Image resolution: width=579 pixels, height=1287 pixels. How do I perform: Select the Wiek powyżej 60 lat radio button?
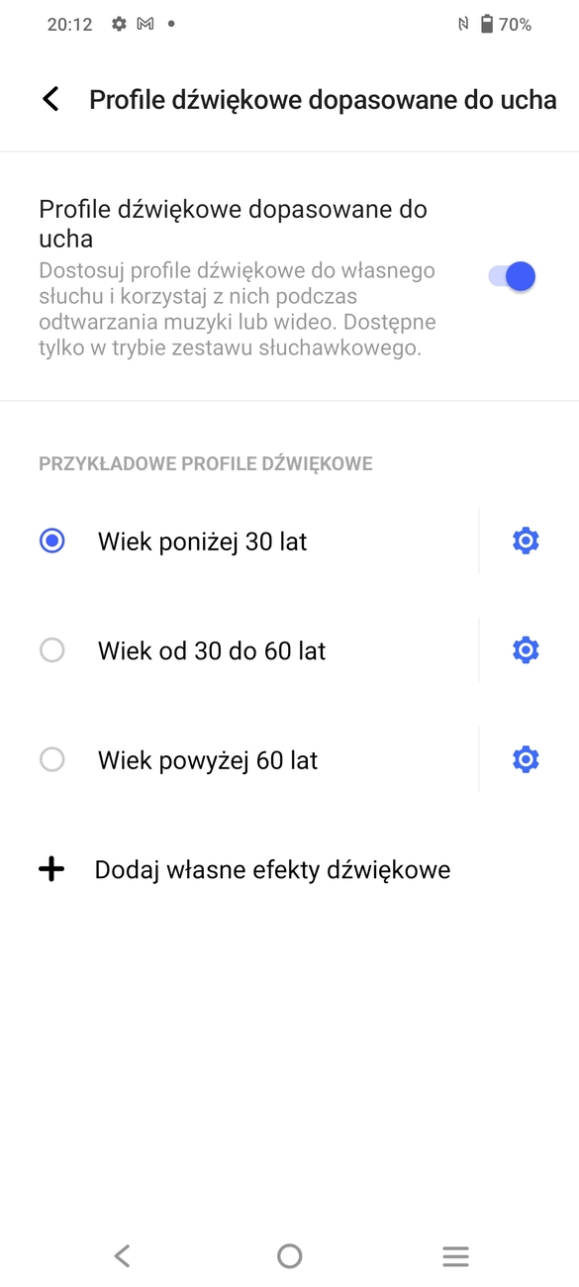coord(51,759)
